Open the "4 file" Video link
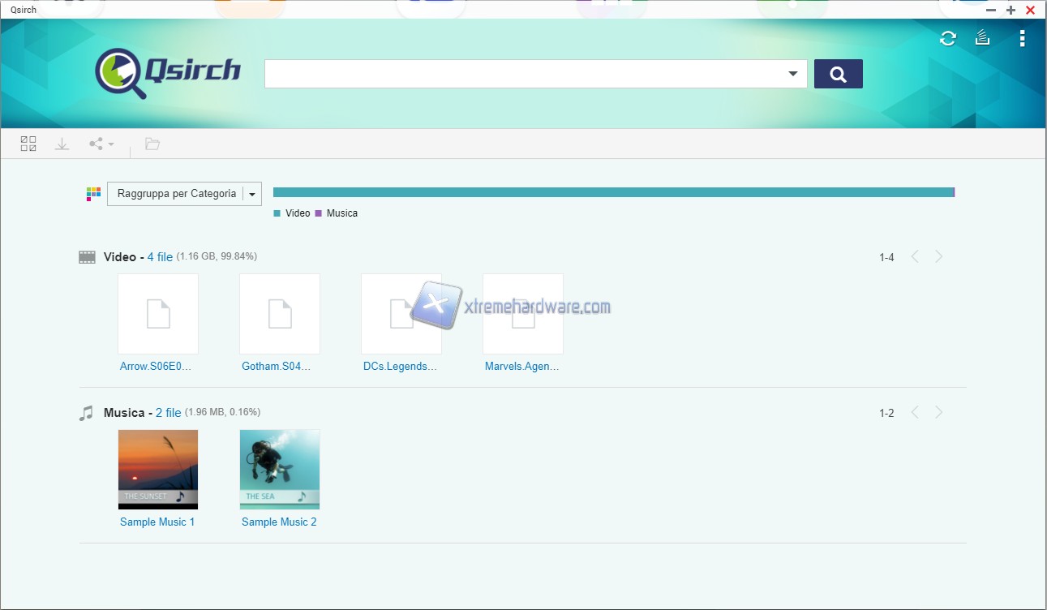The height and width of the screenshot is (610, 1047). tap(160, 257)
